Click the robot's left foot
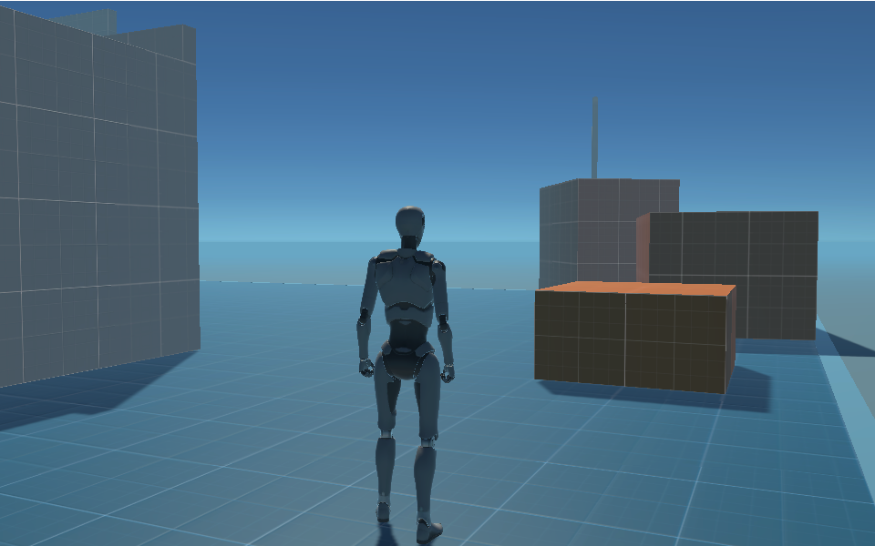The image size is (875, 546). tap(384, 511)
